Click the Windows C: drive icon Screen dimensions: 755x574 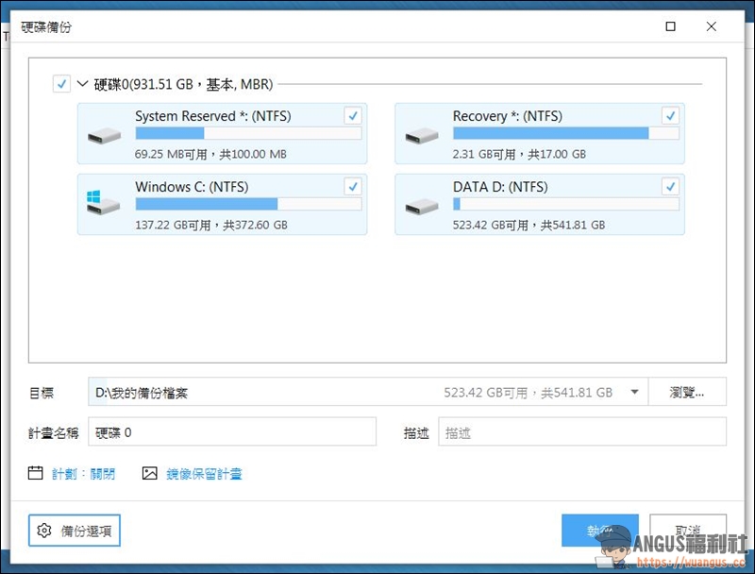(104, 205)
